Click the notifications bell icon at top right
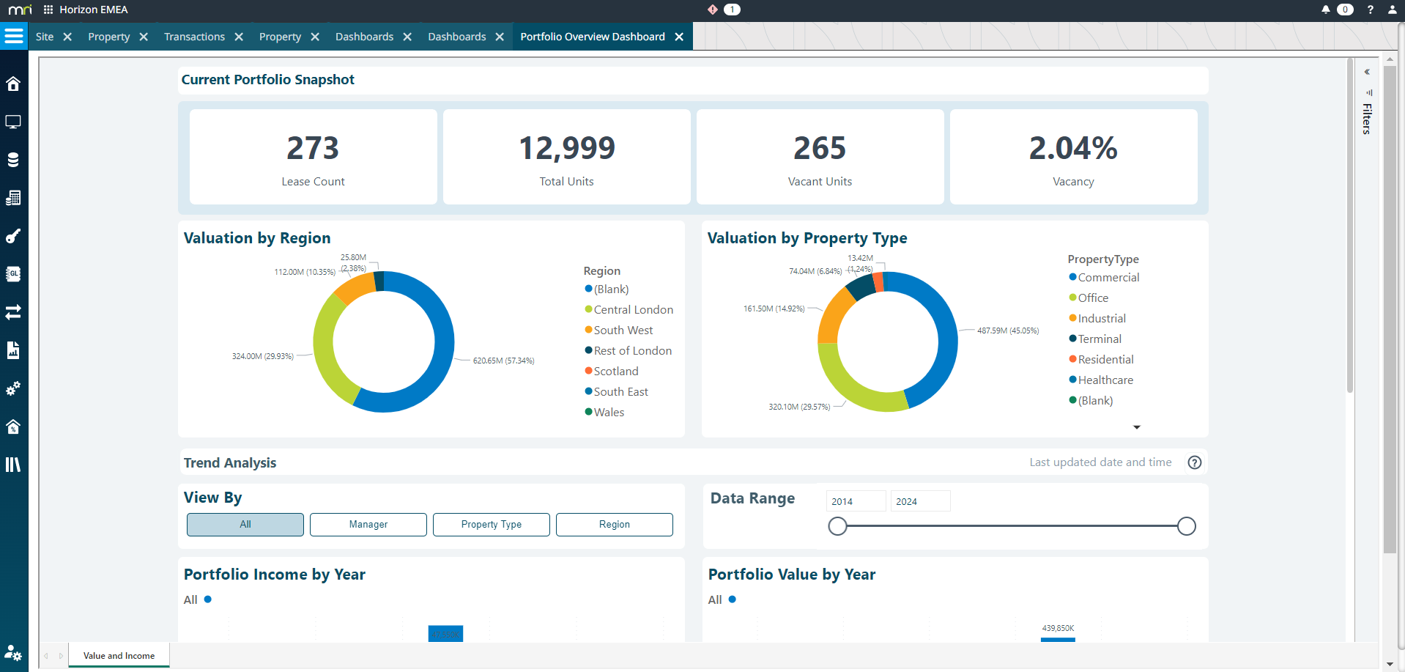The height and width of the screenshot is (672, 1405). 1324,10
